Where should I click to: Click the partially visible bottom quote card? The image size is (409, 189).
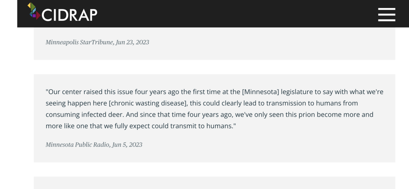point(214,183)
